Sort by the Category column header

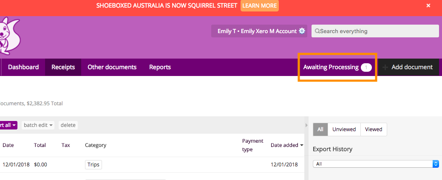[x=96, y=145]
